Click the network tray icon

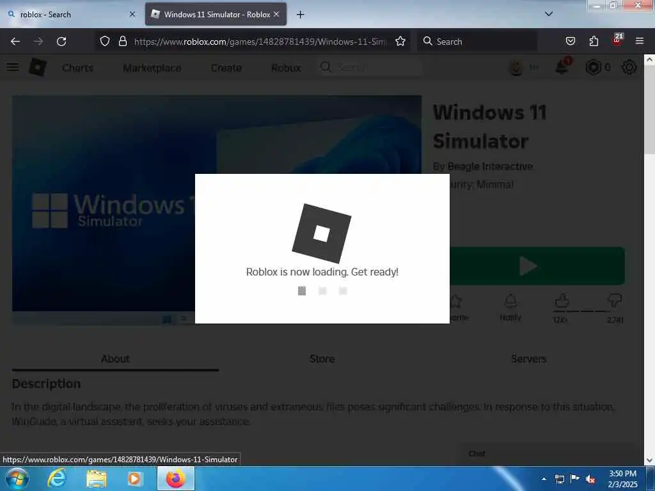pyautogui.click(x=559, y=479)
